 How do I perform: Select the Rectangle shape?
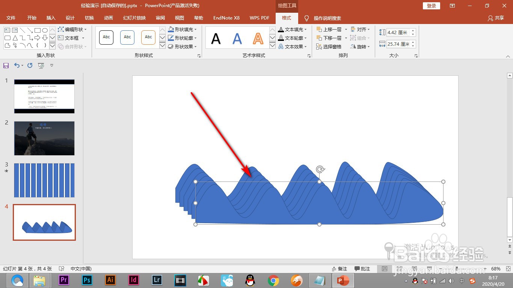(38, 30)
